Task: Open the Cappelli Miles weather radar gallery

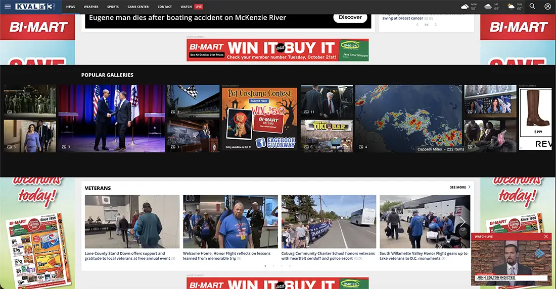Action: pyautogui.click(x=408, y=119)
